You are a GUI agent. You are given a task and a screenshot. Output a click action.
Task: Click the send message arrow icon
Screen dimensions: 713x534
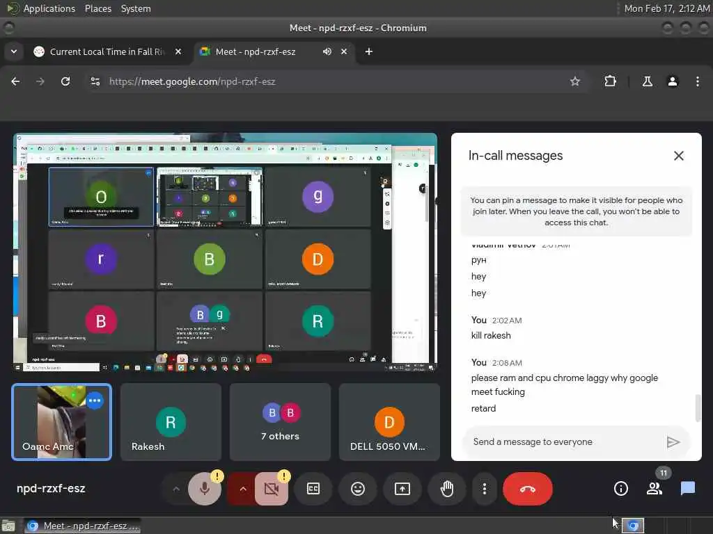pyautogui.click(x=673, y=442)
